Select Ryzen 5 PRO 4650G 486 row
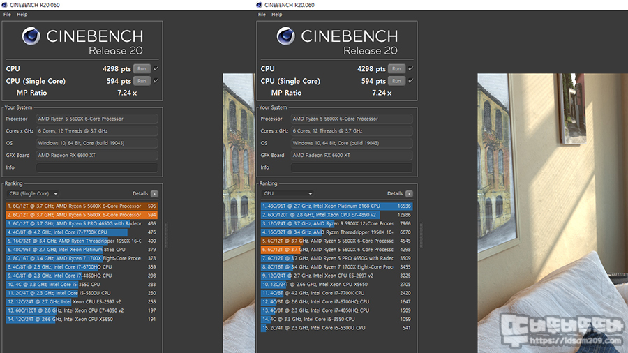Image resolution: width=628 pixels, height=353 pixels. click(x=82, y=224)
